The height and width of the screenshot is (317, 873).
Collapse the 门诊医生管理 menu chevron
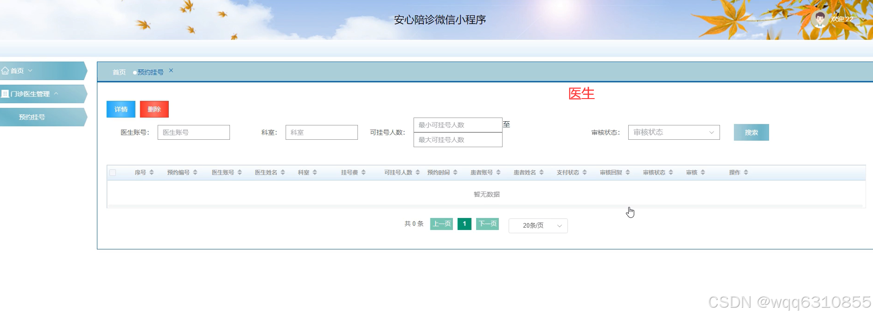click(x=56, y=93)
